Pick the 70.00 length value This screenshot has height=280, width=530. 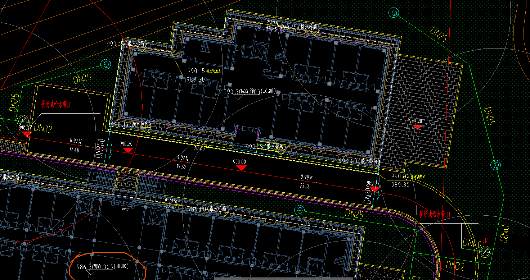coord(199,149)
